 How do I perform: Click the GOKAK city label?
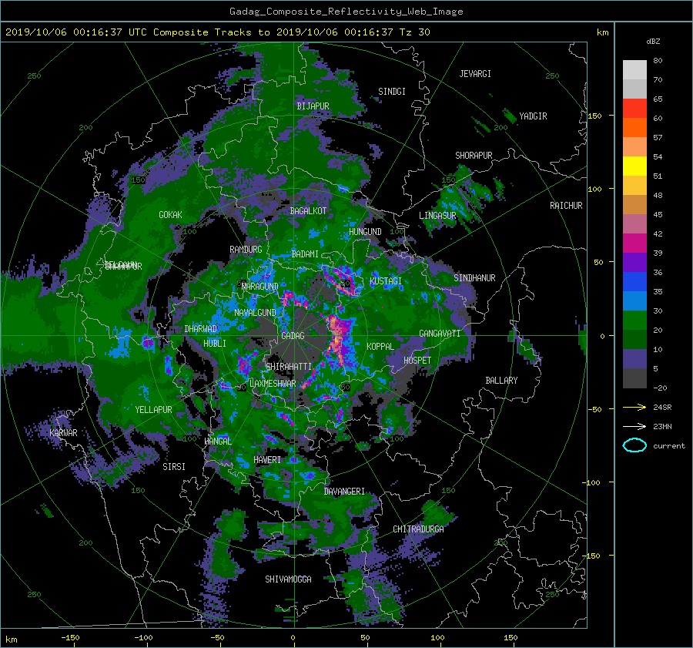pos(170,215)
